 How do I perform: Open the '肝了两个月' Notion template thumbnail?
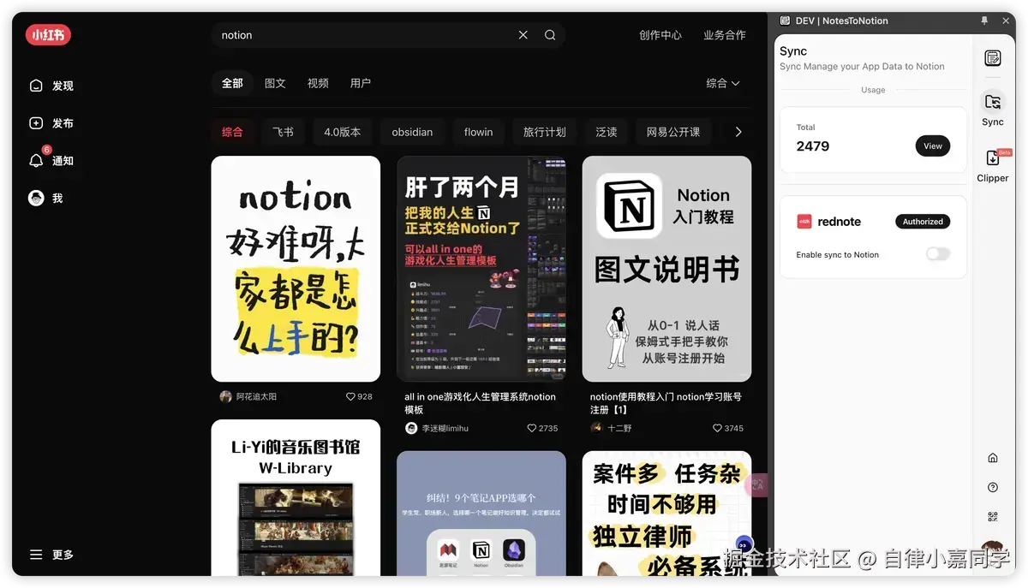click(x=481, y=269)
